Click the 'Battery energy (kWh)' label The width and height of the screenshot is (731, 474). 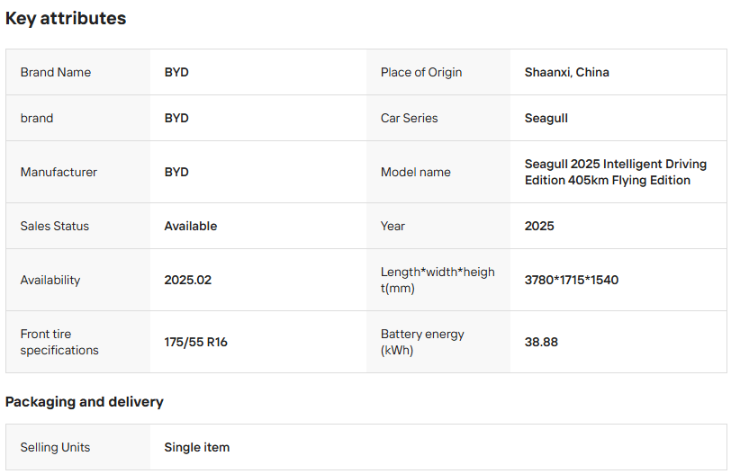pos(422,342)
